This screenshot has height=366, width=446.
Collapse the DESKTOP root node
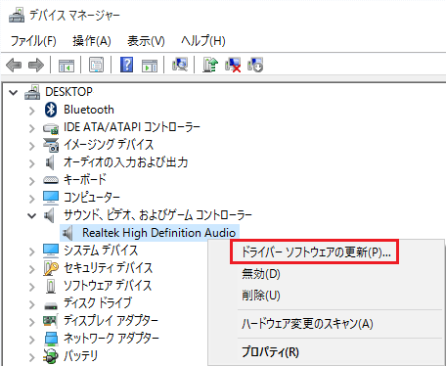[x=13, y=92]
